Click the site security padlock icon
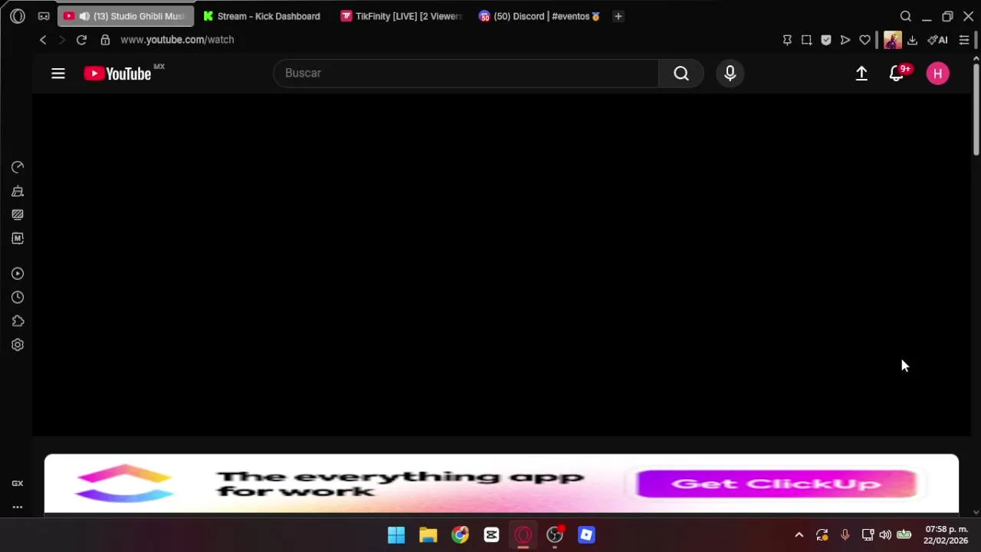 coord(105,40)
